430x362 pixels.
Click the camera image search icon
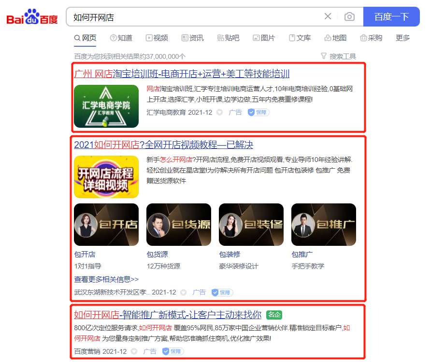[349, 17]
